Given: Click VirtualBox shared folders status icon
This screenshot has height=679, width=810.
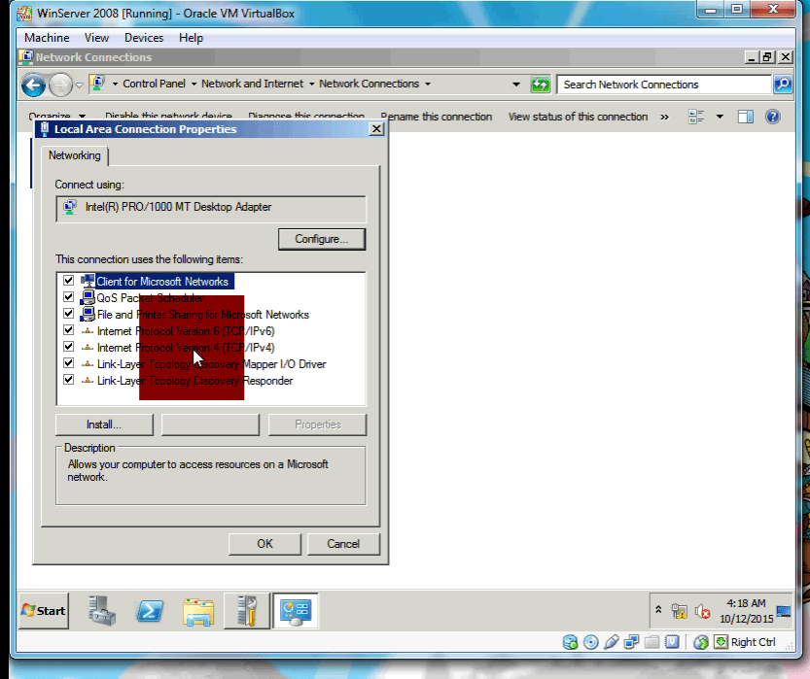Looking at the screenshot, I should click(x=652, y=642).
